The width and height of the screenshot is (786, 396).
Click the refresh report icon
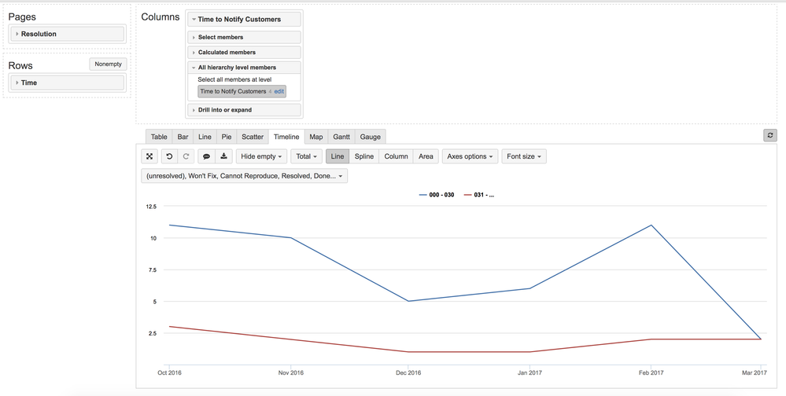click(770, 135)
